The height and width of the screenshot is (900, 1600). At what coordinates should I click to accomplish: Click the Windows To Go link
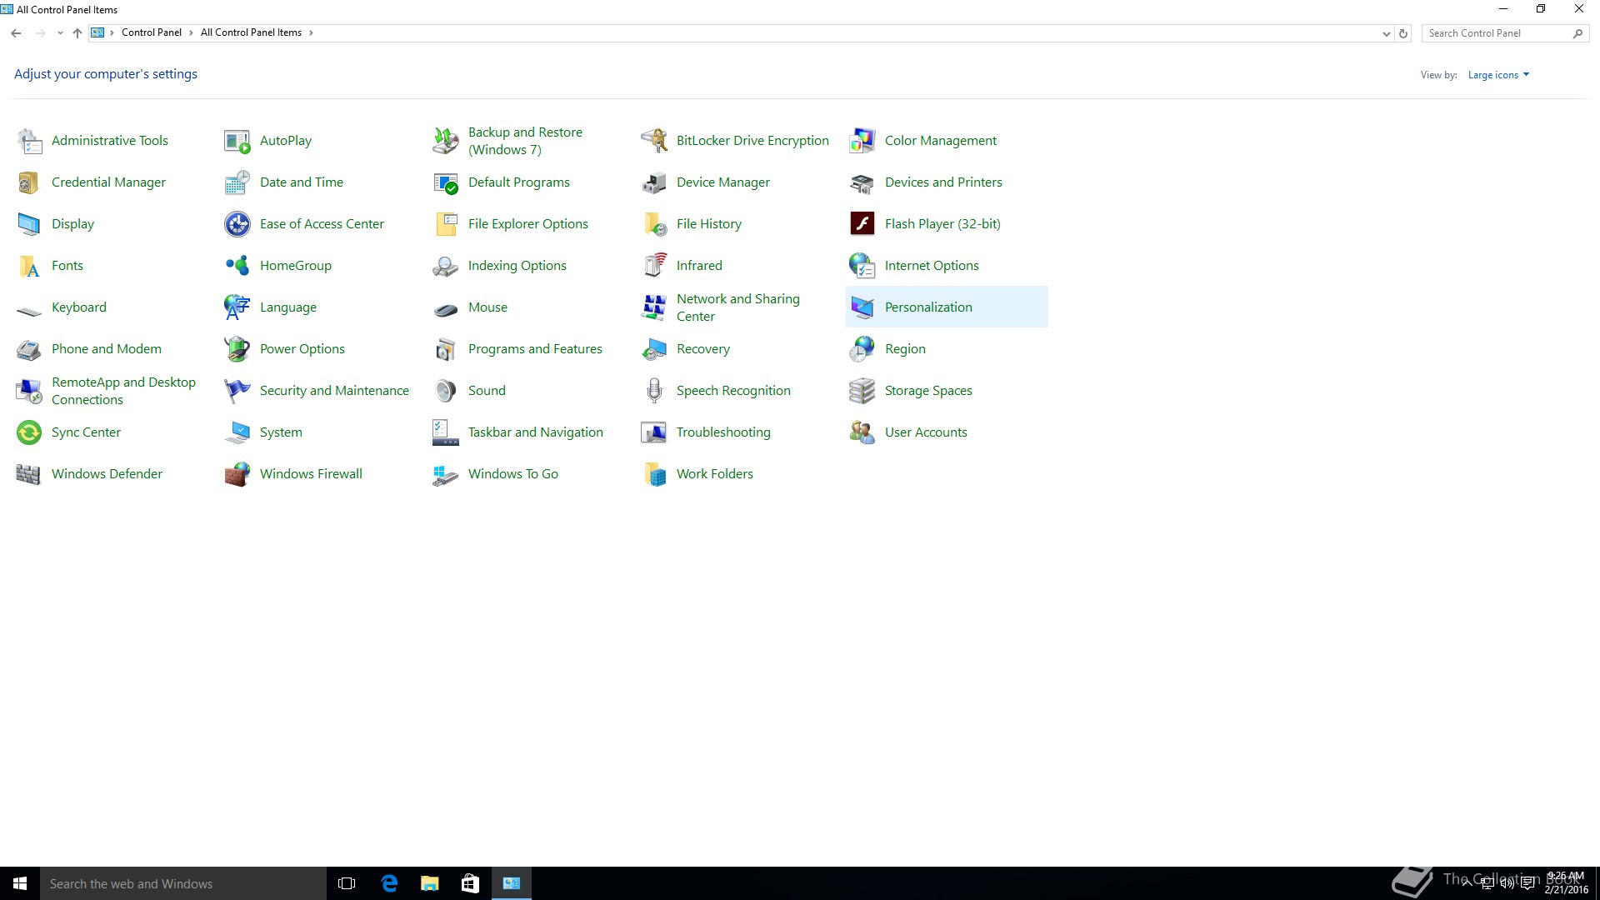pos(513,474)
